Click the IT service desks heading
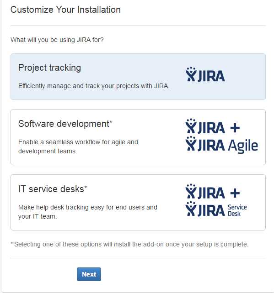274x293 pixels. (x=53, y=189)
